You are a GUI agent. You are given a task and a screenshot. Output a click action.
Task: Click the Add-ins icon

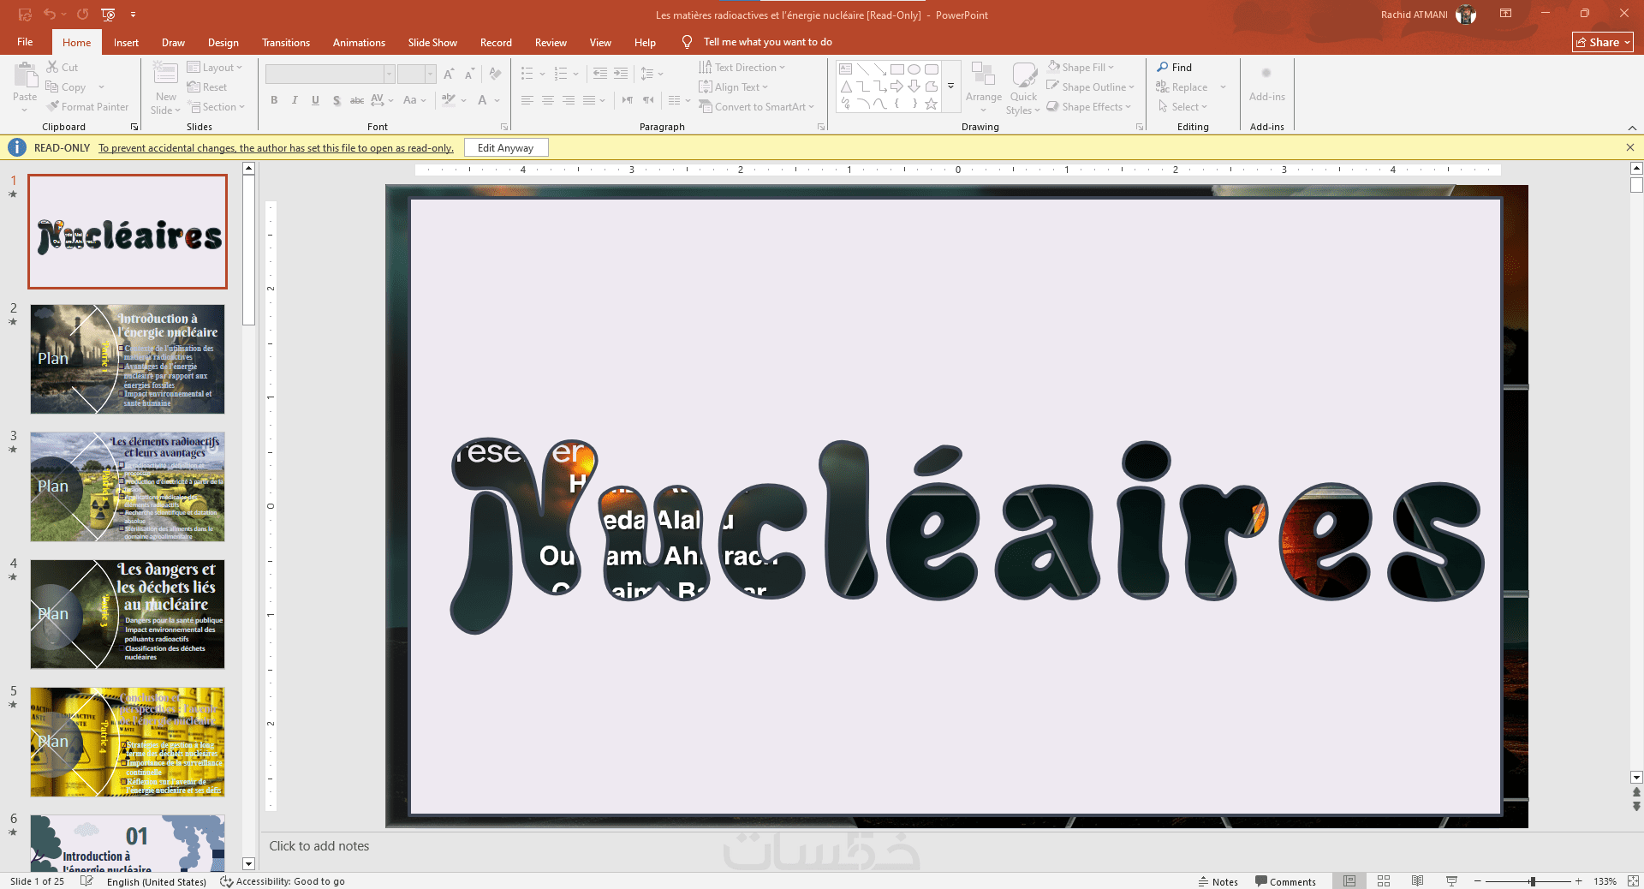1266,74
